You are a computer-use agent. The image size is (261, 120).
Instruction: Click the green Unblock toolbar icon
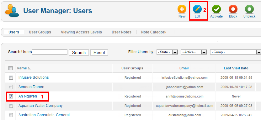(x=249, y=9)
